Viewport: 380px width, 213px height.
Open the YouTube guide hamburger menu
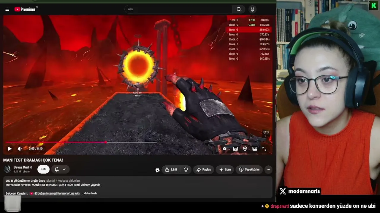(x=7, y=9)
